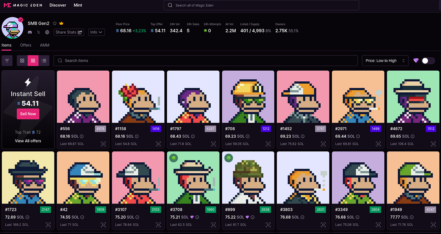The width and height of the screenshot is (441, 234).
Task: Click the Top Trait 72 text
Action: pyautogui.click(x=28, y=132)
